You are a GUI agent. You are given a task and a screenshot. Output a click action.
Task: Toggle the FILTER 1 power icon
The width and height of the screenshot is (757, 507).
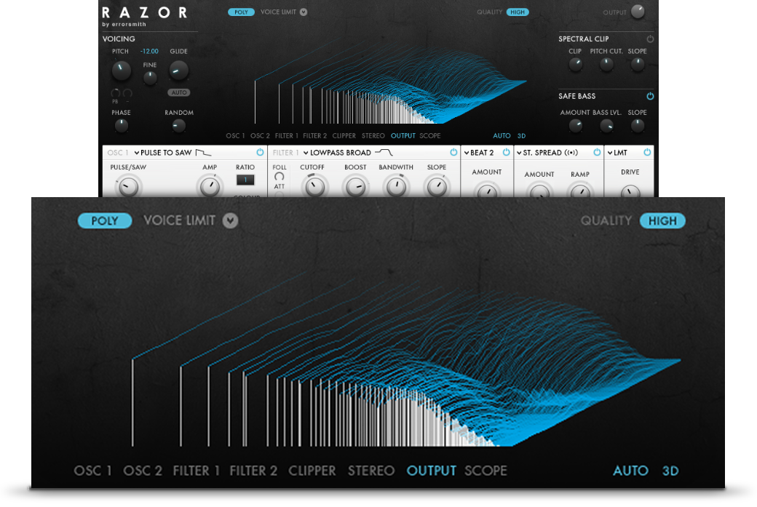click(453, 153)
